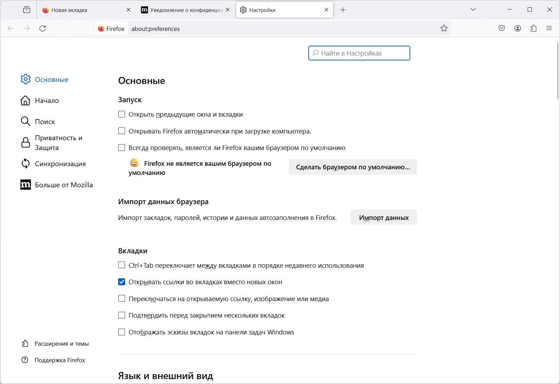Viewport: 560px width, 384px height.
Task: Click 'Сделать браузером по умолчанию' button
Action: (x=353, y=167)
